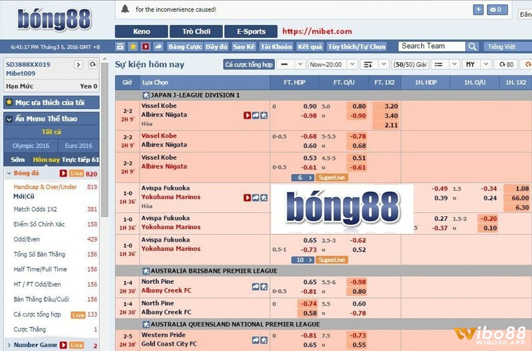Screen dimensions: 532x351
Task: Click the play icon next to Number Game
Action: tap(63, 345)
